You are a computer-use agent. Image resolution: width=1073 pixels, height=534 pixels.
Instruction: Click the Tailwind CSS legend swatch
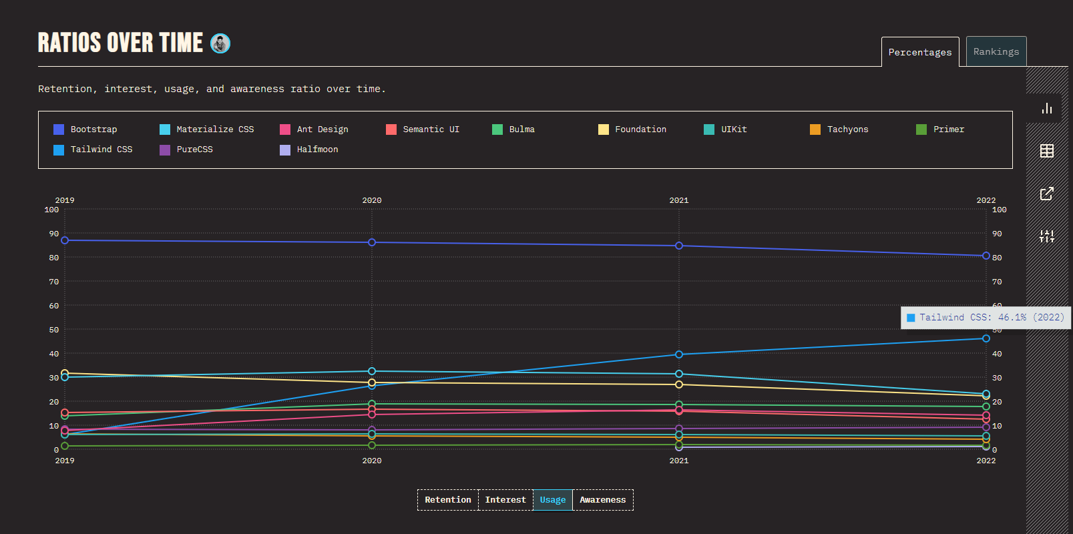pos(59,150)
